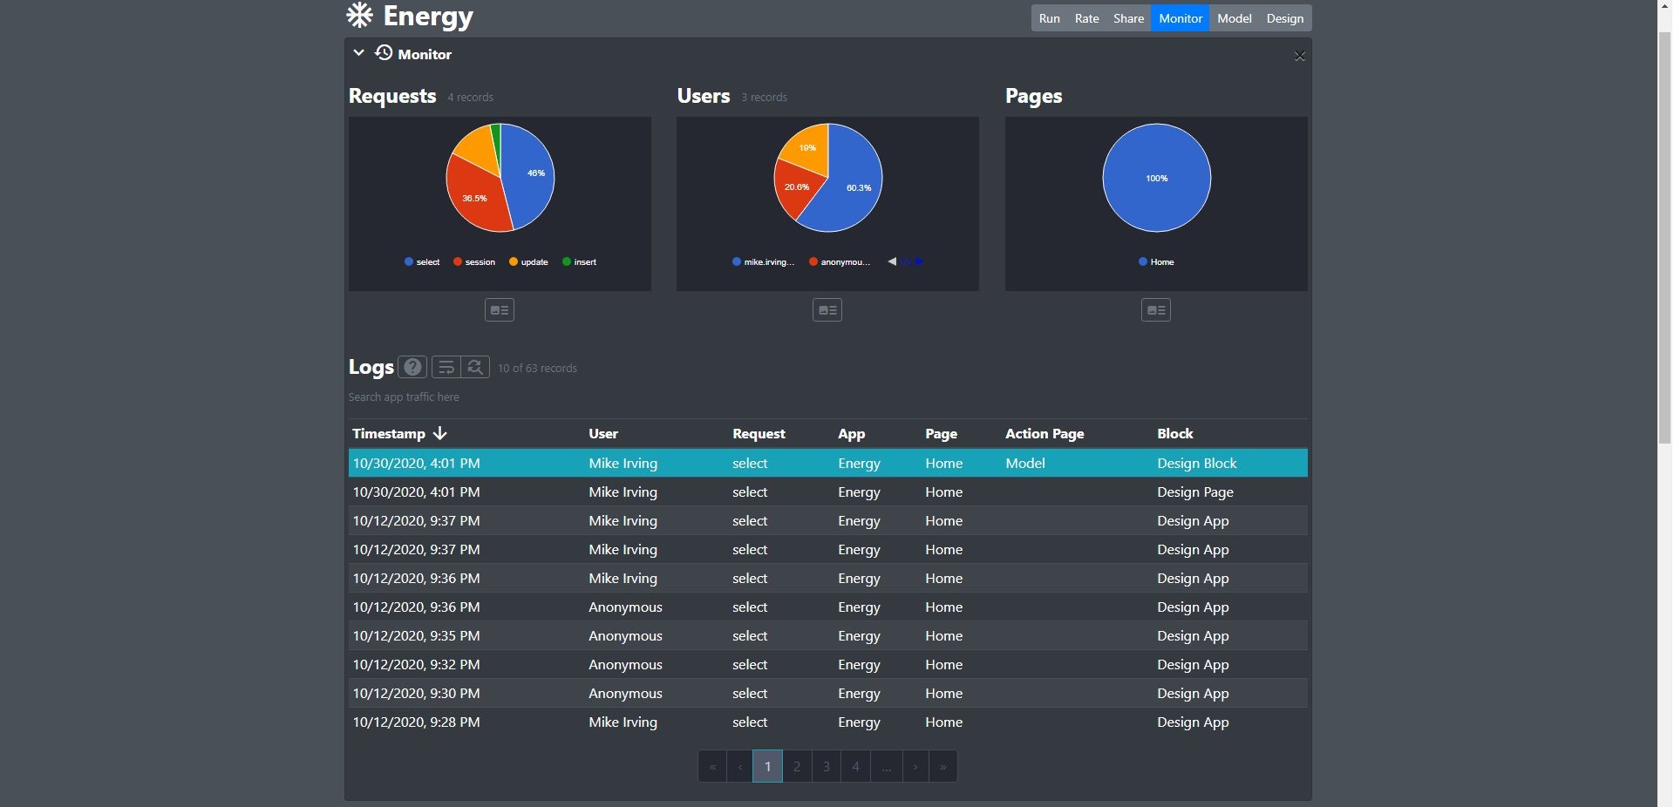Viewport: 1674px width, 807px height.
Task: Toggle the Logs text wrap icon
Action: click(446, 367)
